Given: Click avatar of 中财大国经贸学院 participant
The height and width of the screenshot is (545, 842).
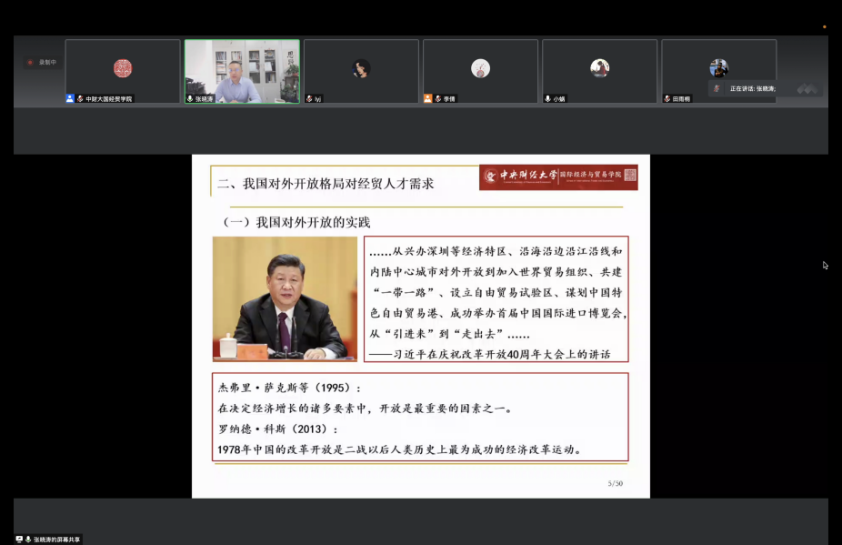Looking at the screenshot, I should click(123, 68).
